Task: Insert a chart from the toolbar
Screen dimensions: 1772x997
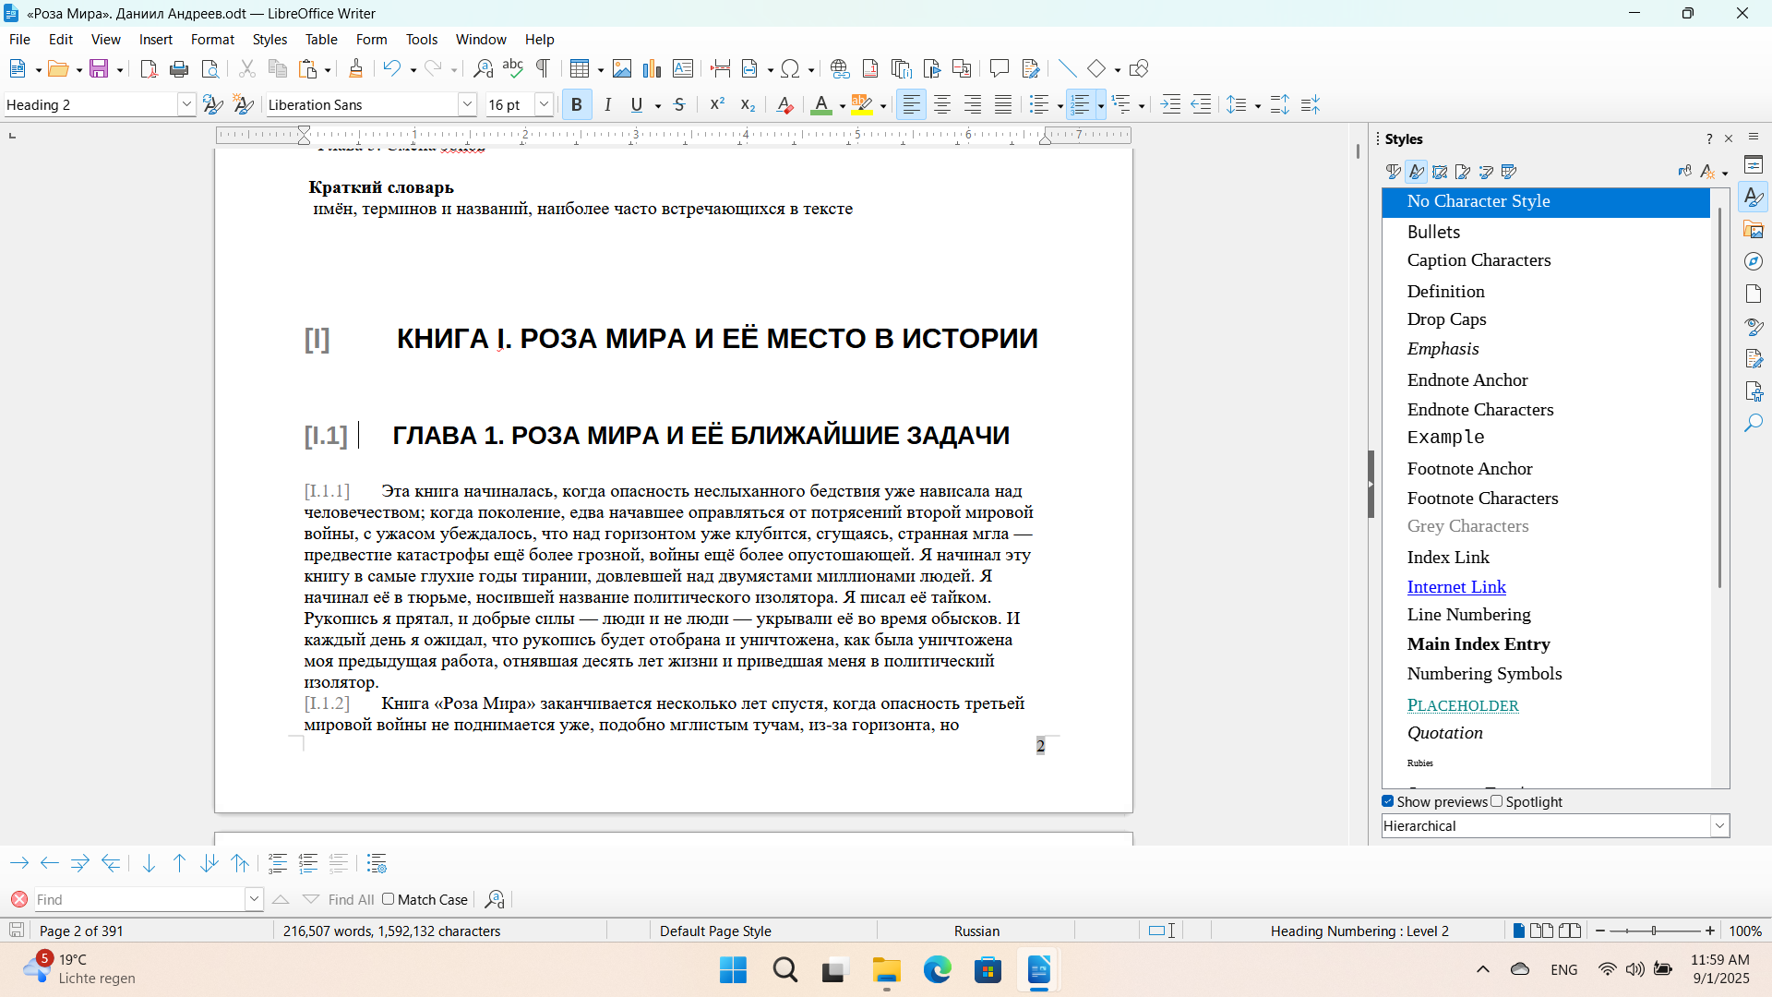Action: (653, 68)
